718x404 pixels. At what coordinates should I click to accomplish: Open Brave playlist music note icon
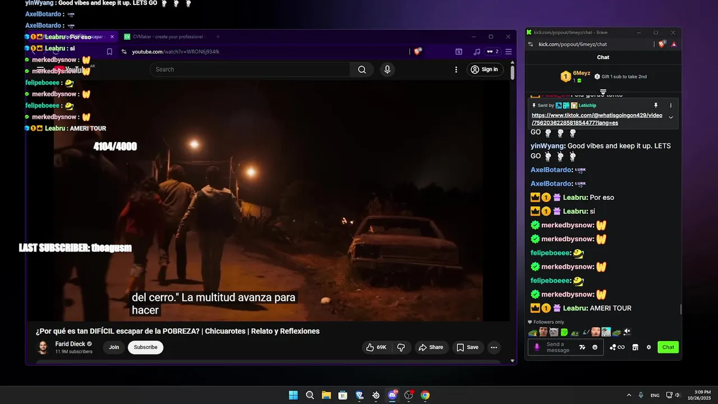point(477,52)
